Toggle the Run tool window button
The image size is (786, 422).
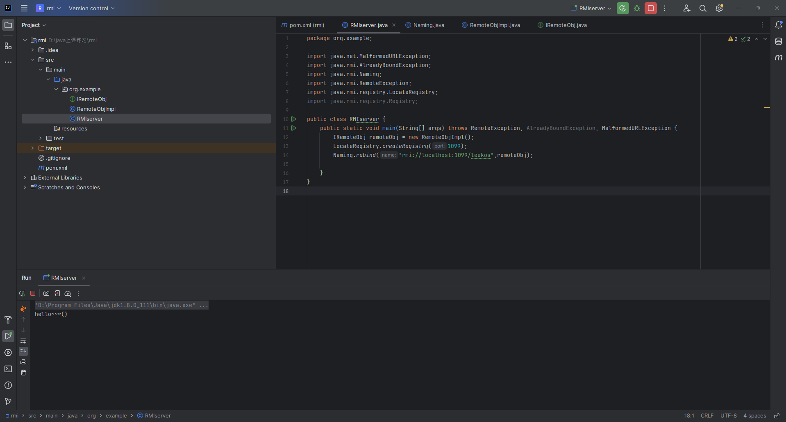pos(8,336)
